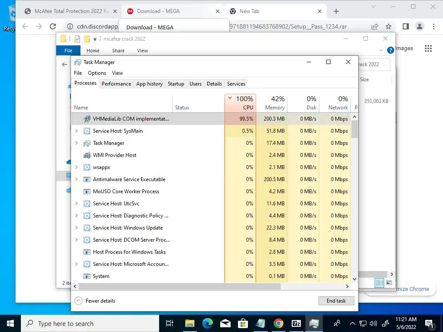This screenshot has width=443, height=332.
Task: Click the Service Host: SysMain gear icon
Action: tap(87, 131)
